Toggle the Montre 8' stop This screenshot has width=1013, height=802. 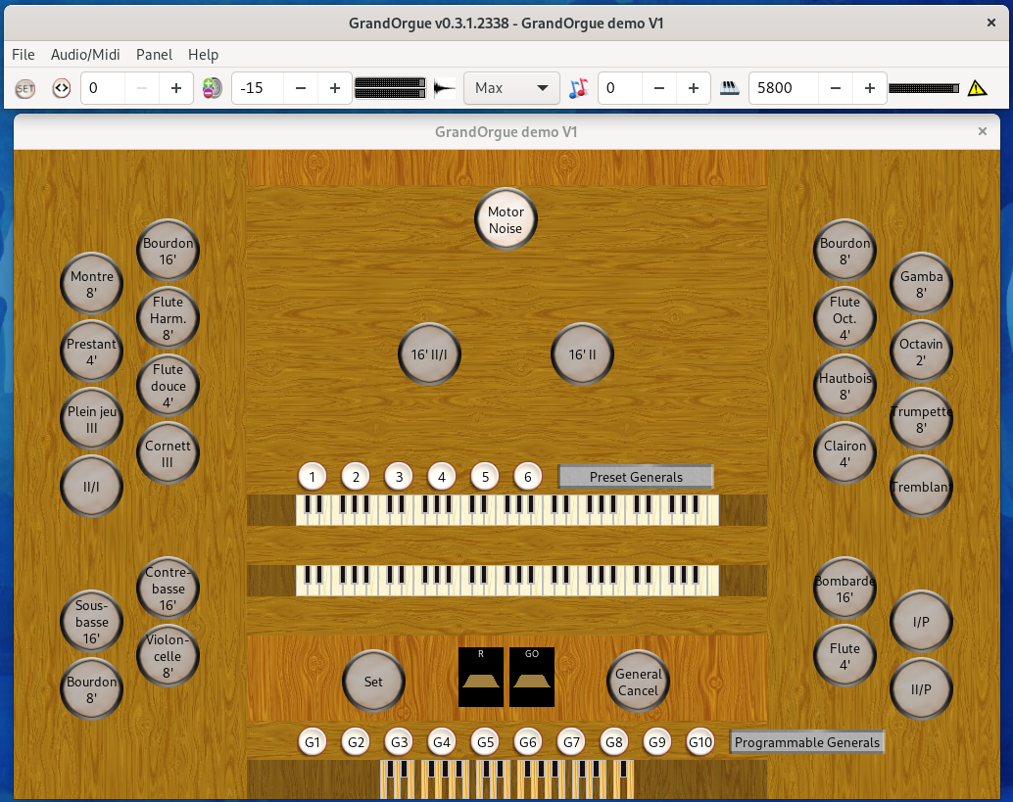point(92,284)
